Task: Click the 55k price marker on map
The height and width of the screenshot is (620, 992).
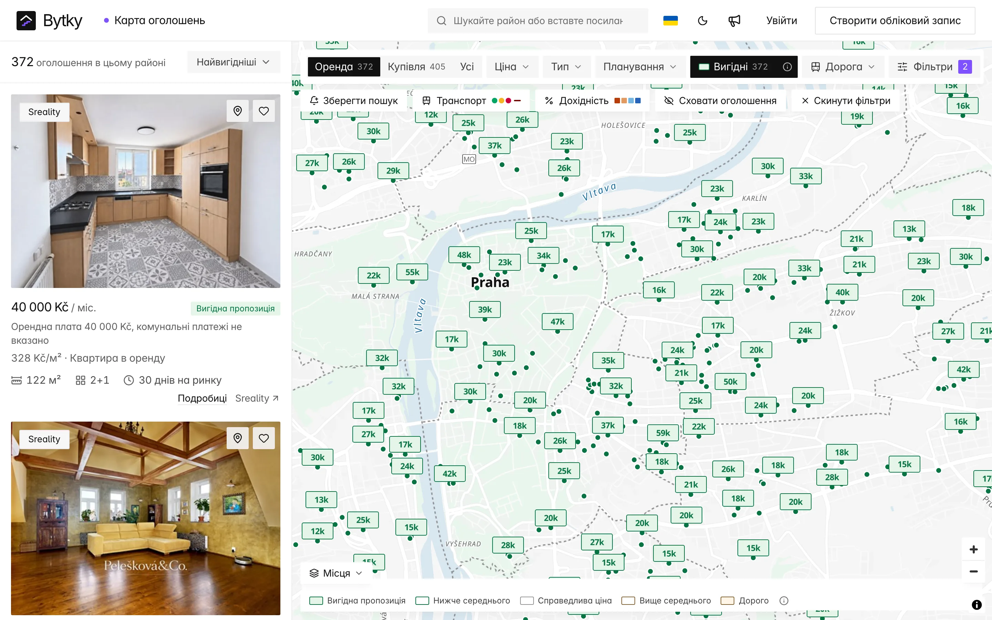Action: tap(412, 272)
